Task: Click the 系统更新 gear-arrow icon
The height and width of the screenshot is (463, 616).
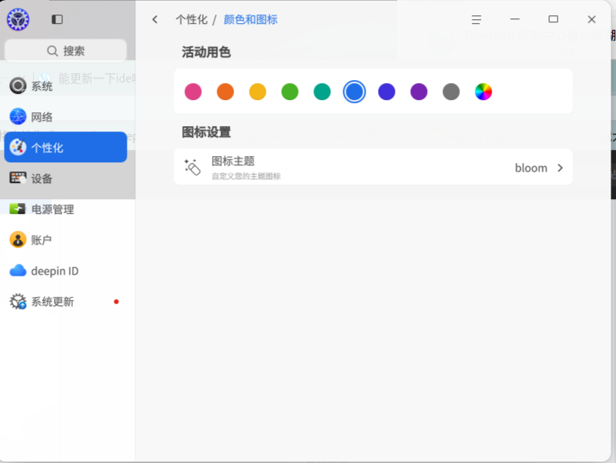Action: pyautogui.click(x=18, y=301)
